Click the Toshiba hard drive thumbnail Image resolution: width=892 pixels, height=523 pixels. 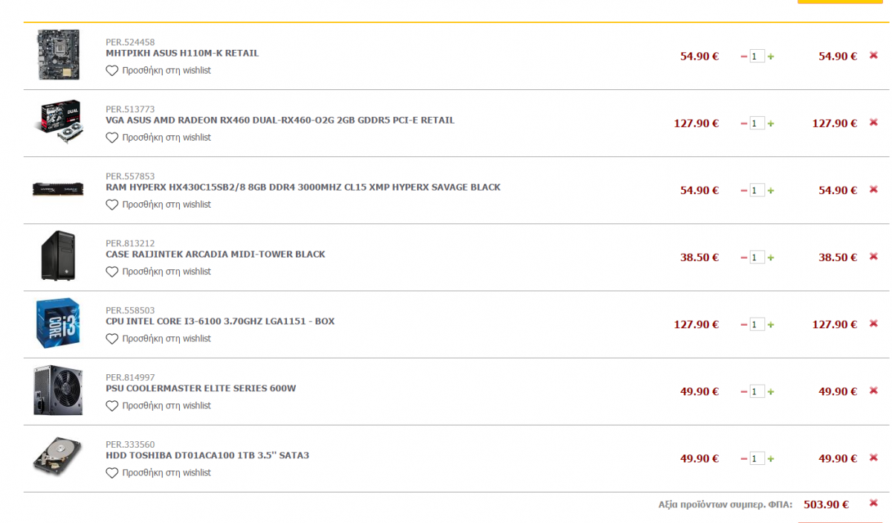coord(57,458)
